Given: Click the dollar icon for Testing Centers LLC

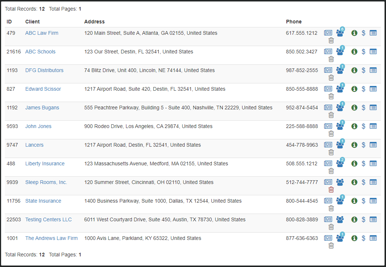Looking at the screenshot, I should [363, 220].
